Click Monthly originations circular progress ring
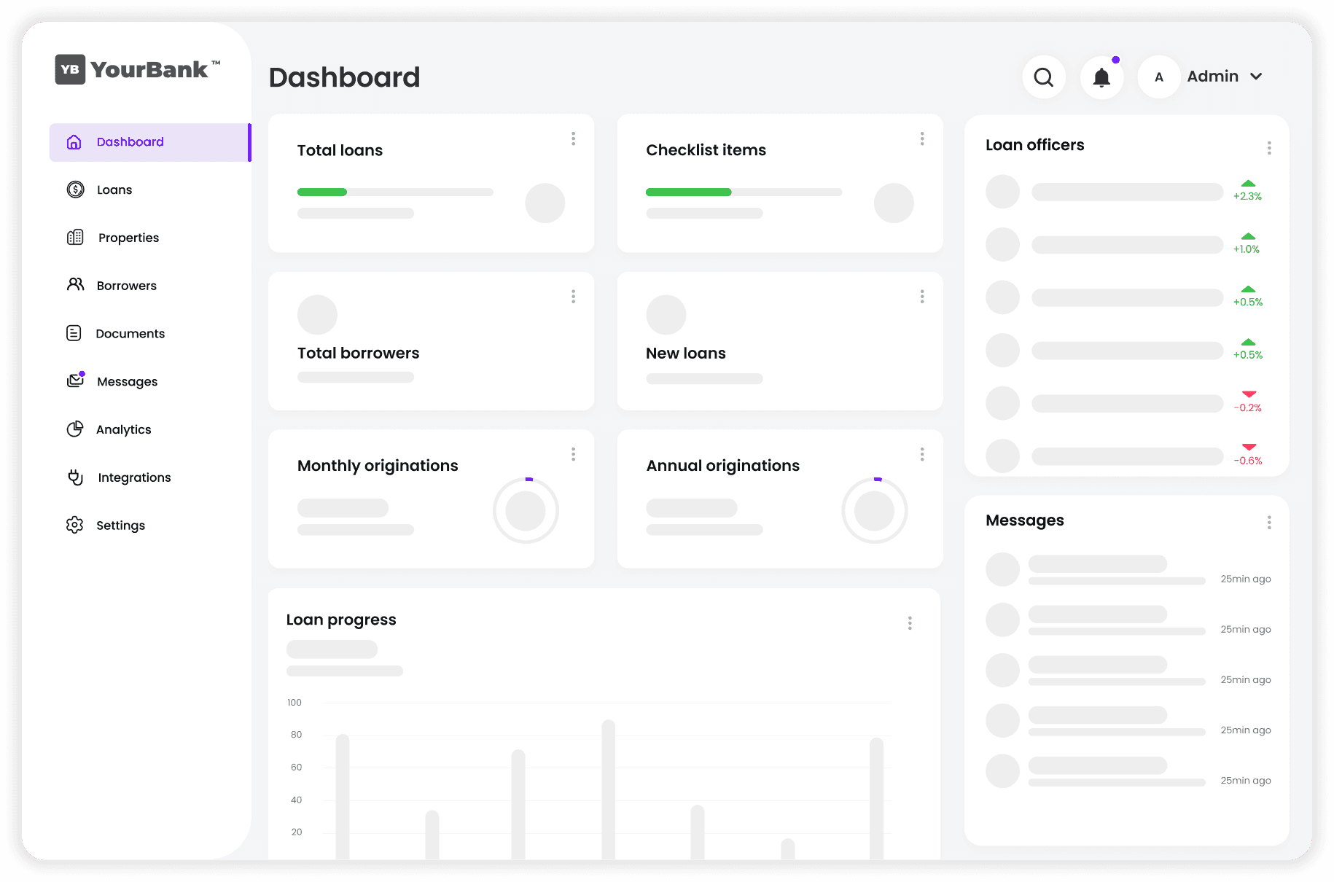 pyautogui.click(x=526, y=510)
